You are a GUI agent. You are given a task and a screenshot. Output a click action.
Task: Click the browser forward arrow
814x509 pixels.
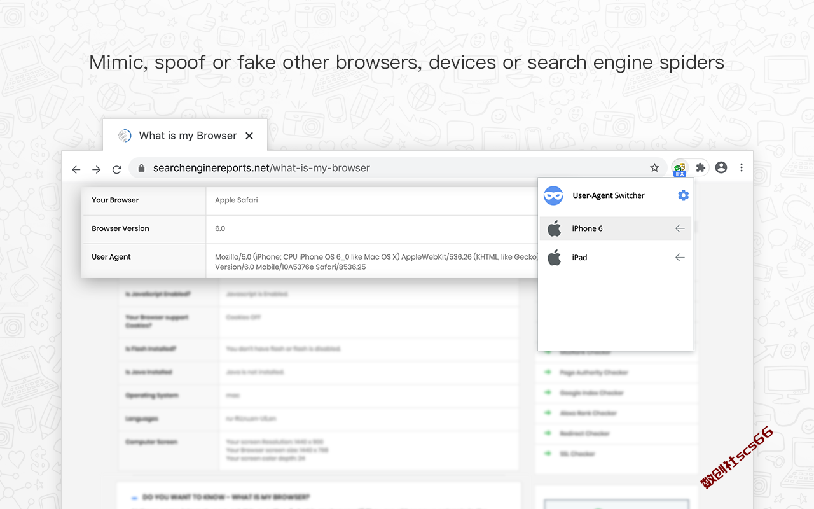click(x=97, y=169)
